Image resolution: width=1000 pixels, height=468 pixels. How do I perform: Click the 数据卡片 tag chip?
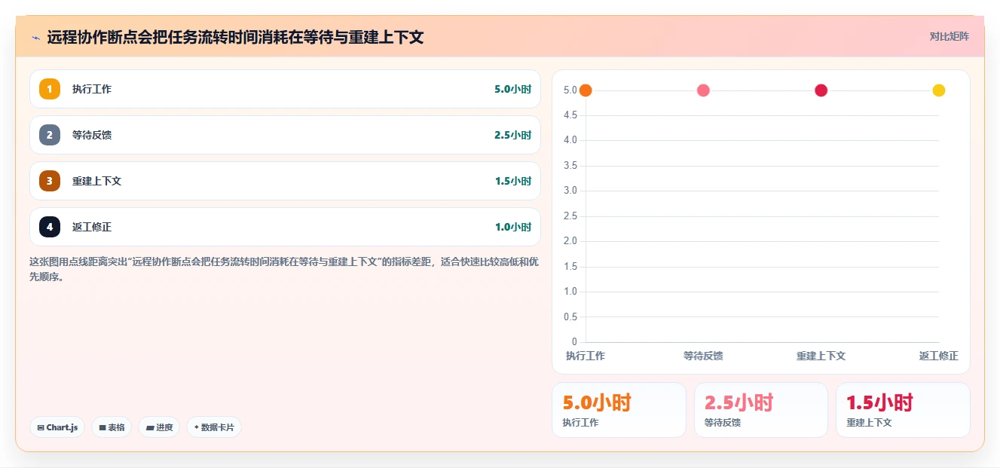pos(214,427)
